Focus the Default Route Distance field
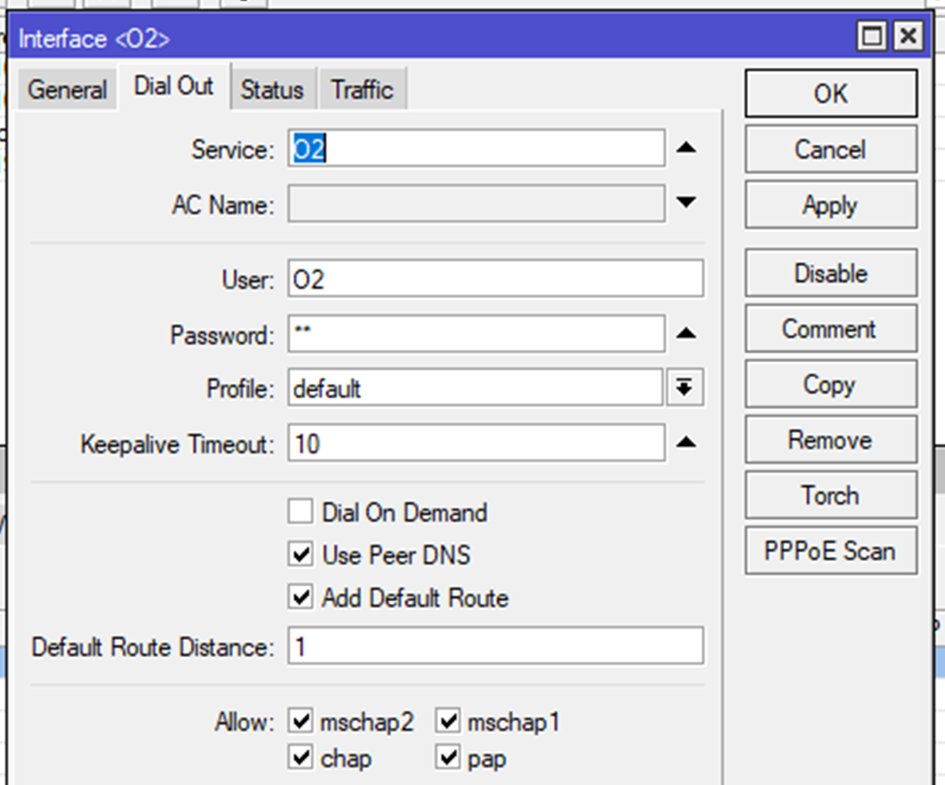Image resolution: width=945 pixels, height=785 pixels. 496,647
